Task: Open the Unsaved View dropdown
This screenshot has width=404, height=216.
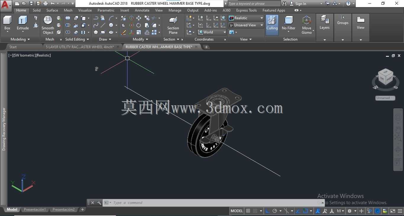Action: 246,25
